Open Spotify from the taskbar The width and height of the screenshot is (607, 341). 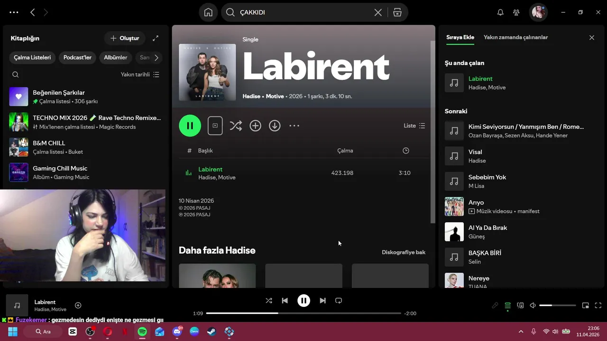pyautogui.click(x=142, y=332)
